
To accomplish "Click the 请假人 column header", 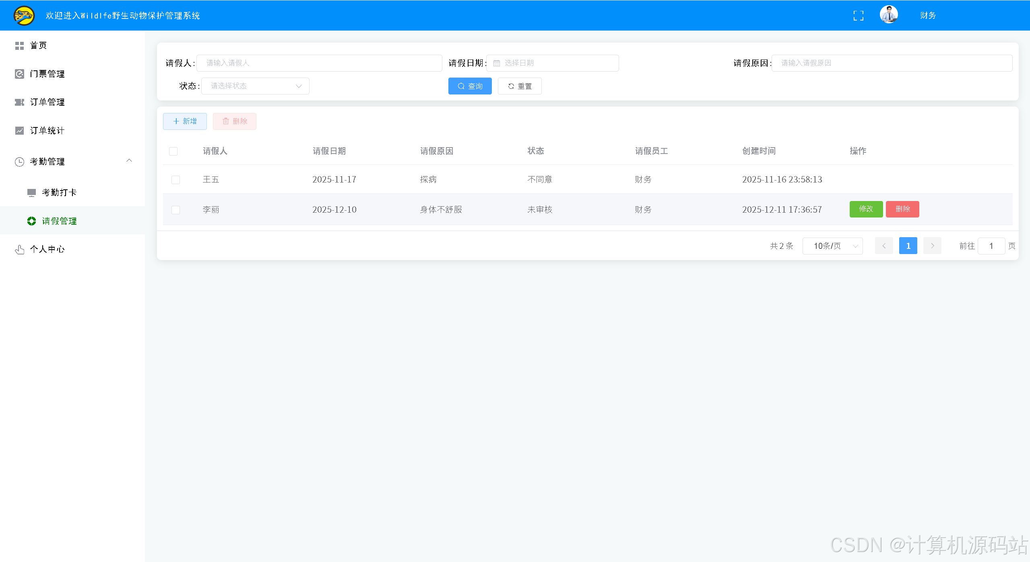I will [x=215, y=151].
